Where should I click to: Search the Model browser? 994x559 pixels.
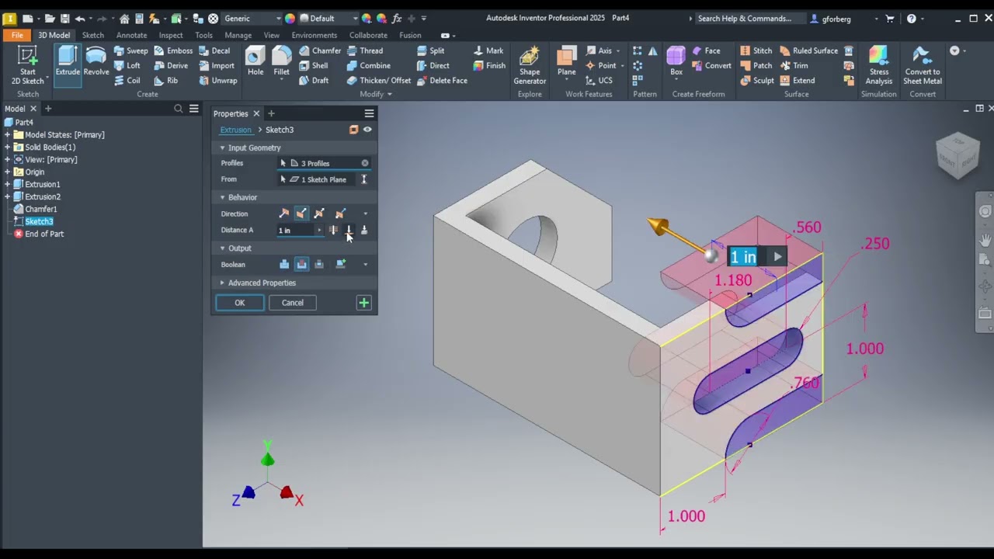[179, 109]
